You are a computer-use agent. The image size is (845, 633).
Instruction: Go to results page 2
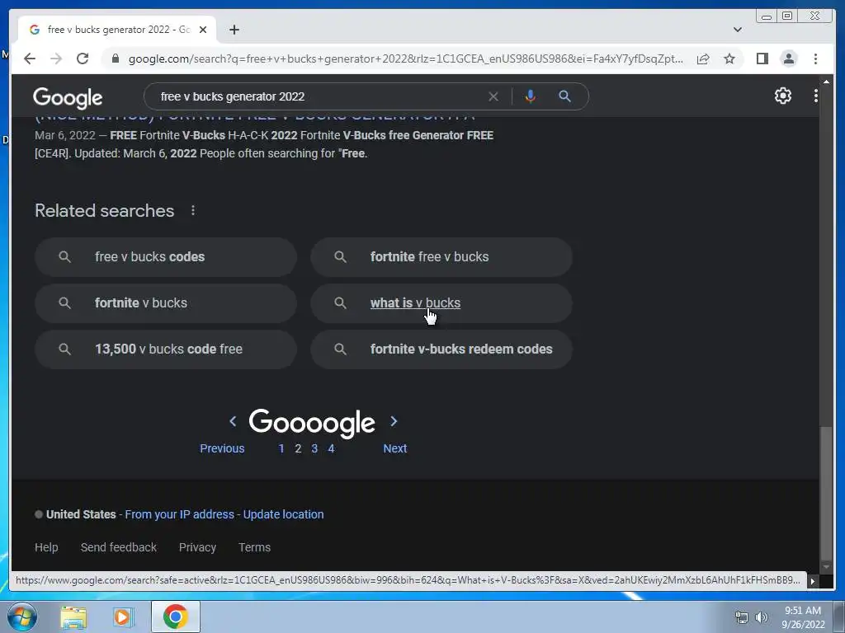298,448
